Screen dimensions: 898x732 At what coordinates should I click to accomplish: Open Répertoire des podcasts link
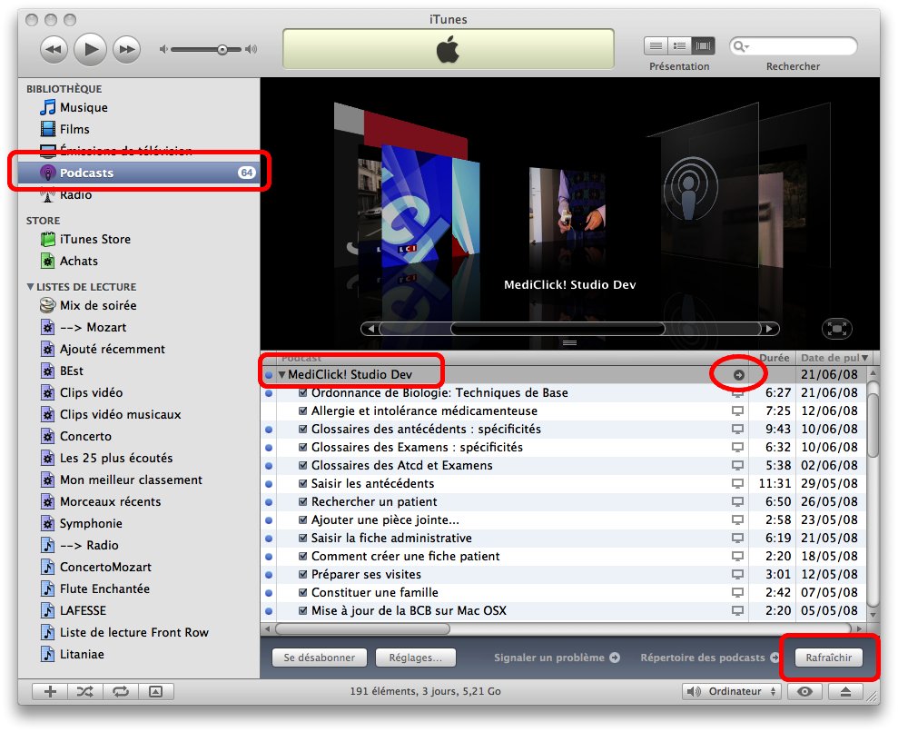point(710,658)
